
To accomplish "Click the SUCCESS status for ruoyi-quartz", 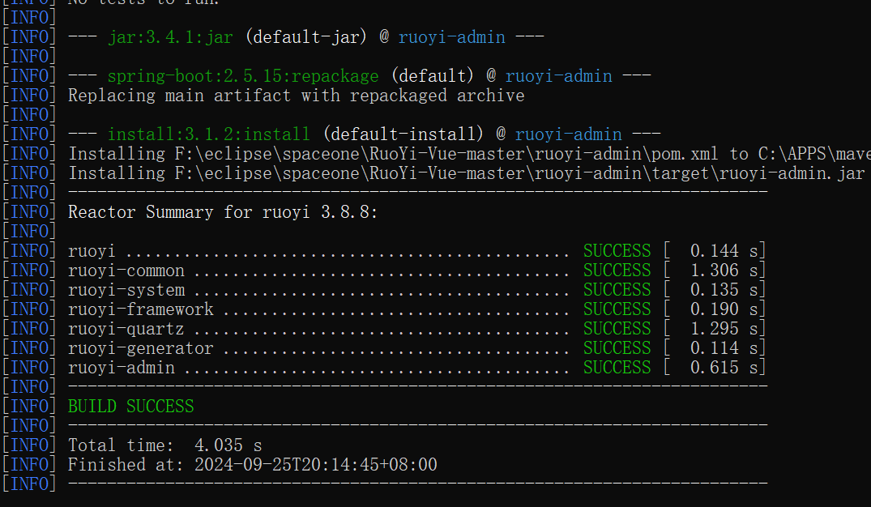I will [617, 329].
